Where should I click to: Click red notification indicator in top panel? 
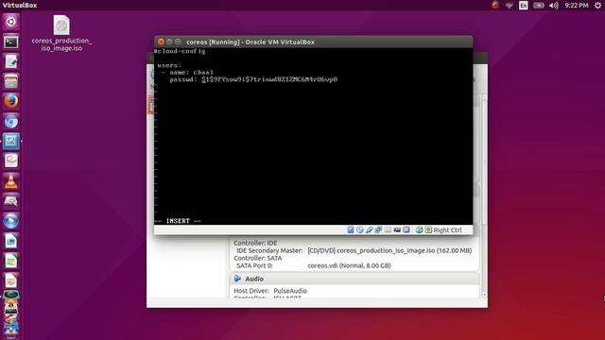point(495,5)
